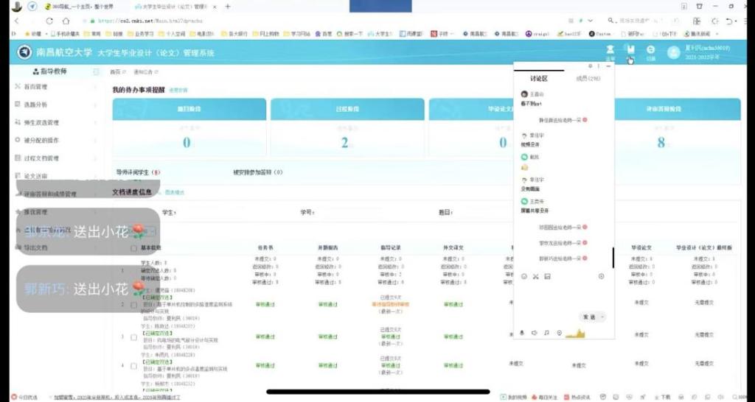This screenshot has width=755, height=402.
Task: Click the graduate cap icon in header
Action: click(610, 49)
